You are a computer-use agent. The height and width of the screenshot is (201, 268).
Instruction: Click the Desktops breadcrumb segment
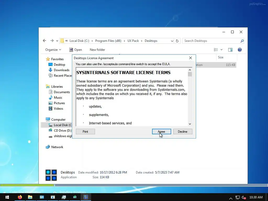[151, 41]
